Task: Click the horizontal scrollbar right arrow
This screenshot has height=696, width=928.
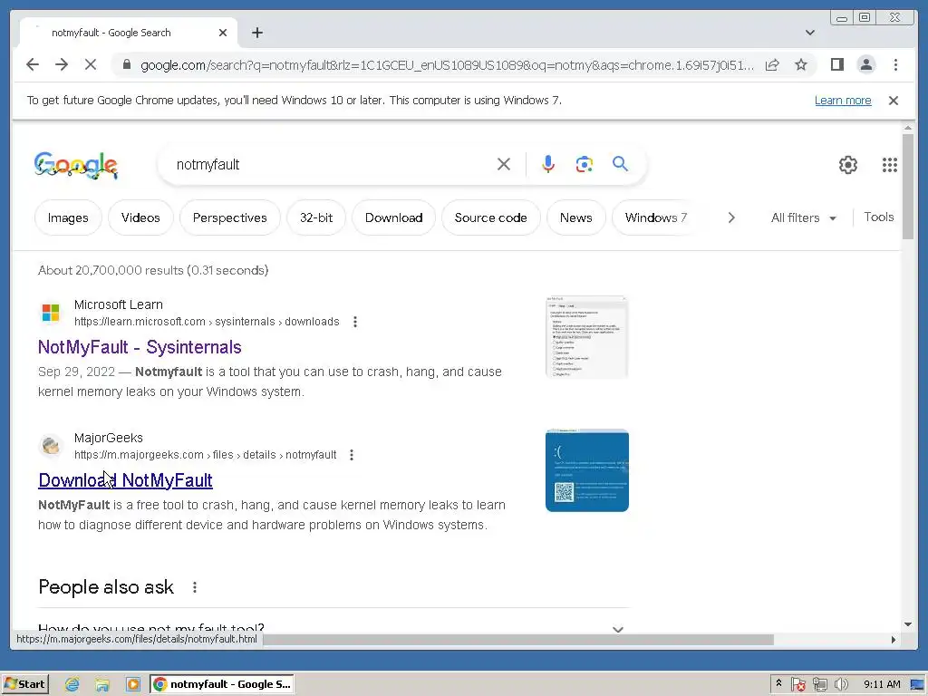Action: 893,640
